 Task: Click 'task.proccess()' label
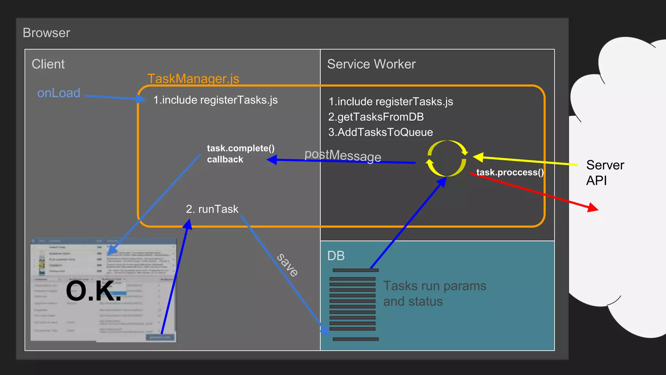point(510,172)
